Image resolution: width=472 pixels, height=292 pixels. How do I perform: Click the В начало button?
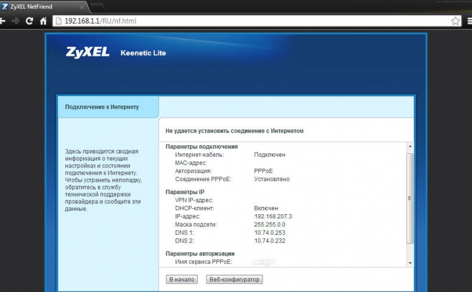point(182,280)
